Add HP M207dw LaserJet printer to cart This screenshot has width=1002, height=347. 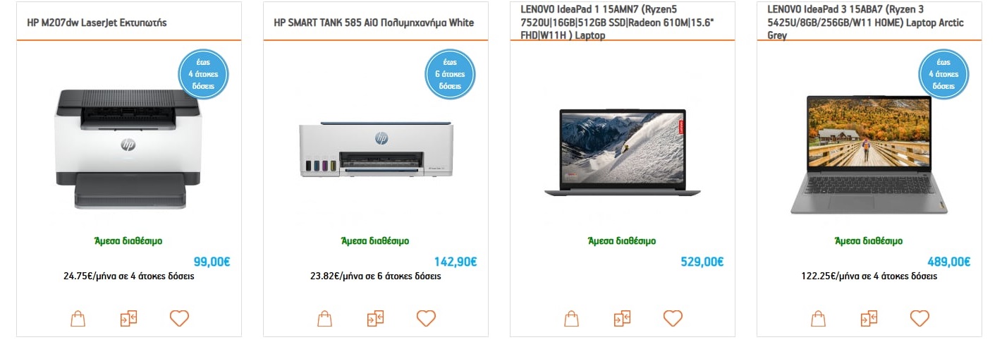point(78,318)
